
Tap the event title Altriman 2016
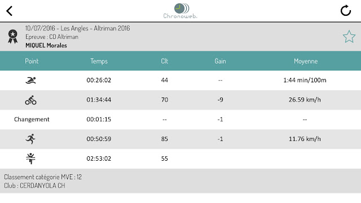point(112,28)
